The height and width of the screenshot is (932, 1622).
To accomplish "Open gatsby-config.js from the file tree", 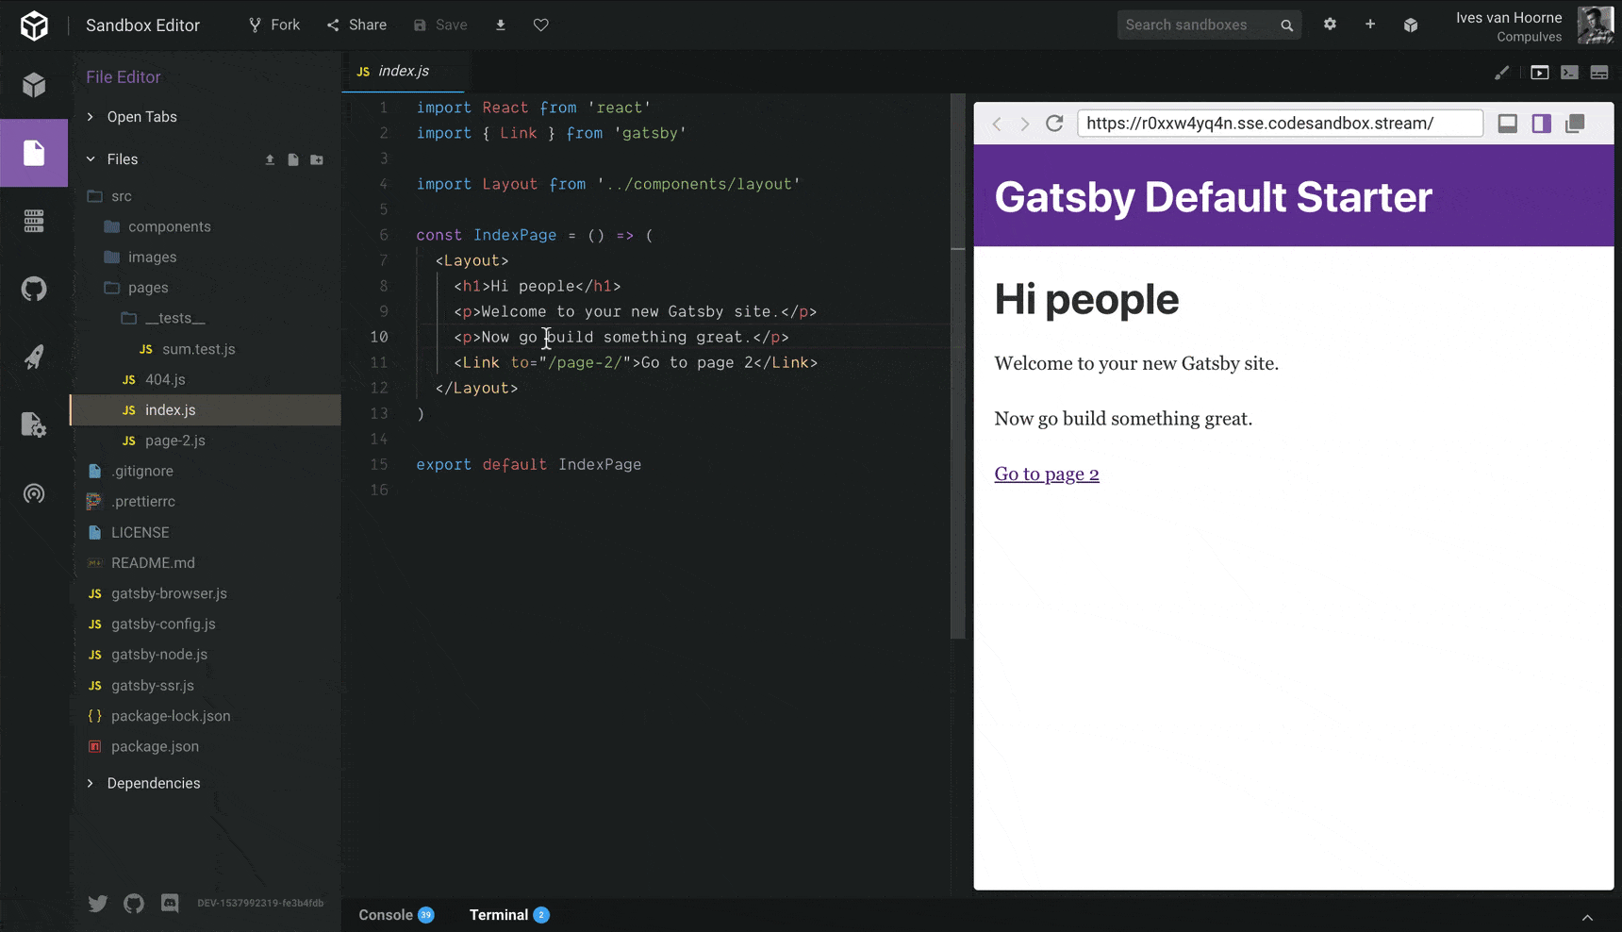I will tap(164, 624).
